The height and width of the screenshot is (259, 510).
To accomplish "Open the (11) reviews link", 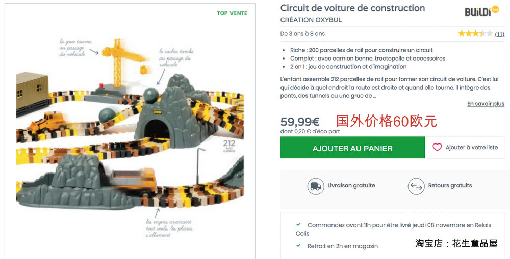I will coord(500,34).
